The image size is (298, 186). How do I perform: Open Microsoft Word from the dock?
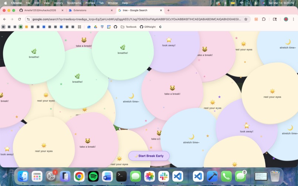[x=107, y=176]
